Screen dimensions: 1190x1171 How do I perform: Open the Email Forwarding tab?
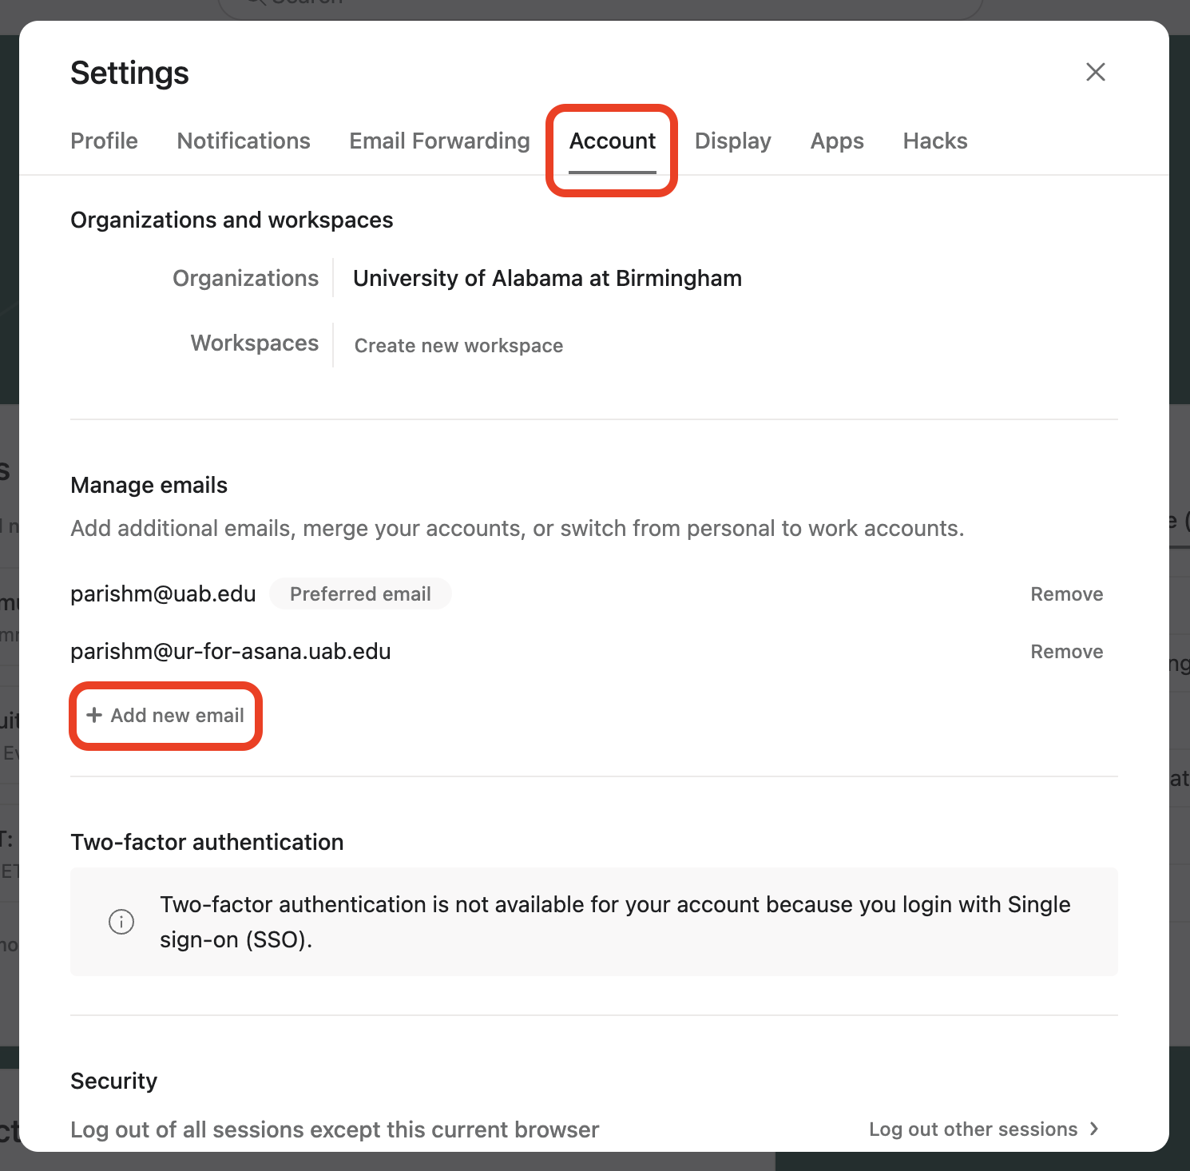tap(439, 141)
